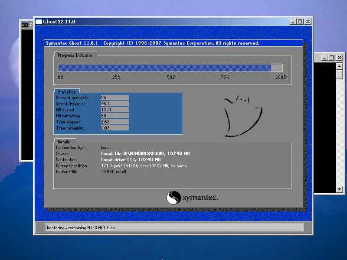Minimize the Ghost32 11.0 window

293,22
